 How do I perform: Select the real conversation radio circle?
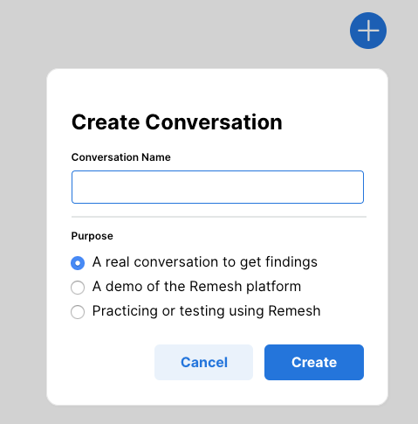tap(78, 263)
